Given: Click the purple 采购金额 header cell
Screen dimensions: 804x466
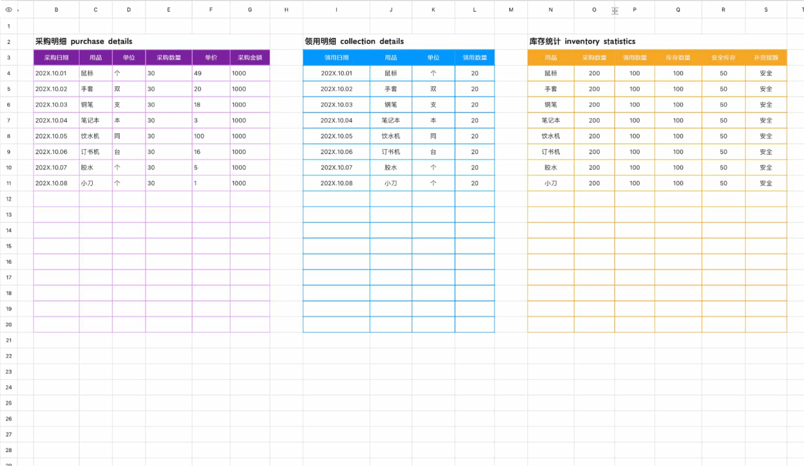Looking at the screenshot, I should [x=250, y=57].
